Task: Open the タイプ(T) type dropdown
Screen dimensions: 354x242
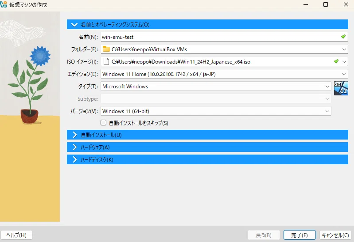Action: (327, 87)
